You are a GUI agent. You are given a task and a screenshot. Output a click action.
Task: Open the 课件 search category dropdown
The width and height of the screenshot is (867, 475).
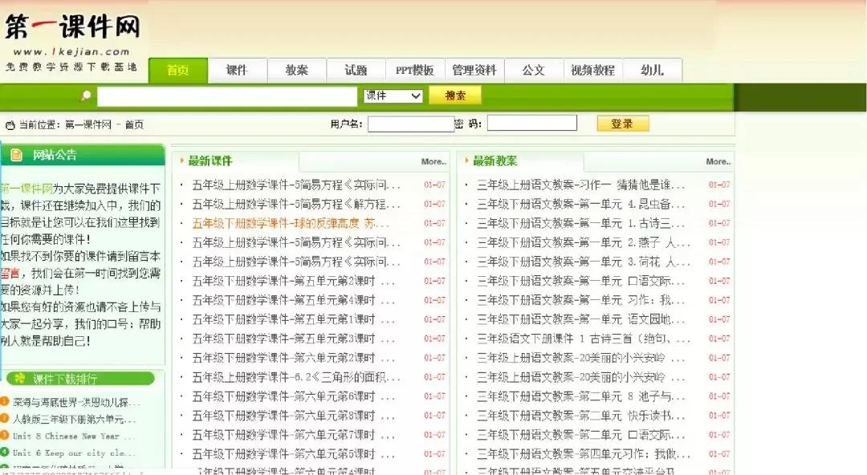[x=392, y=95]
